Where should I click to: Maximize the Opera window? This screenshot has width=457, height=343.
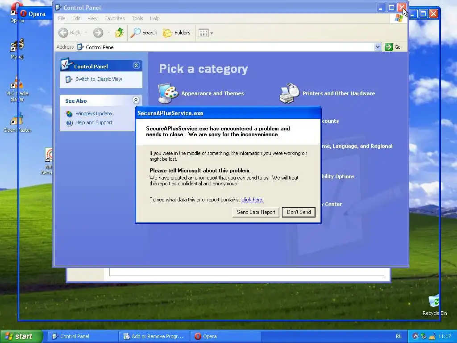coord(423,13)
